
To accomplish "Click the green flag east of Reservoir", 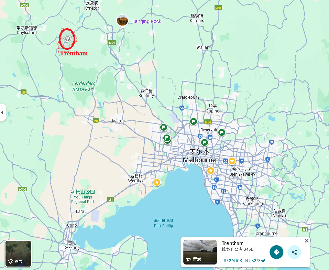I will pyautogui.click(x=222, y=132).
